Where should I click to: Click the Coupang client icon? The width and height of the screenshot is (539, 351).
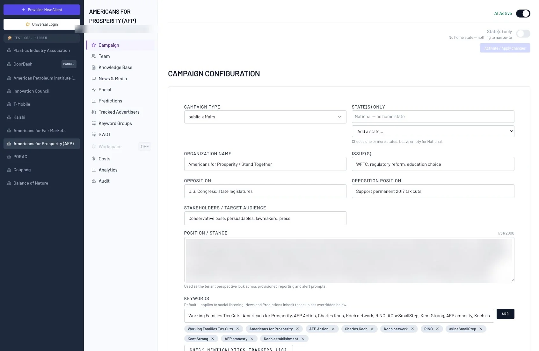pyautogui.click(x=9, y=170)
